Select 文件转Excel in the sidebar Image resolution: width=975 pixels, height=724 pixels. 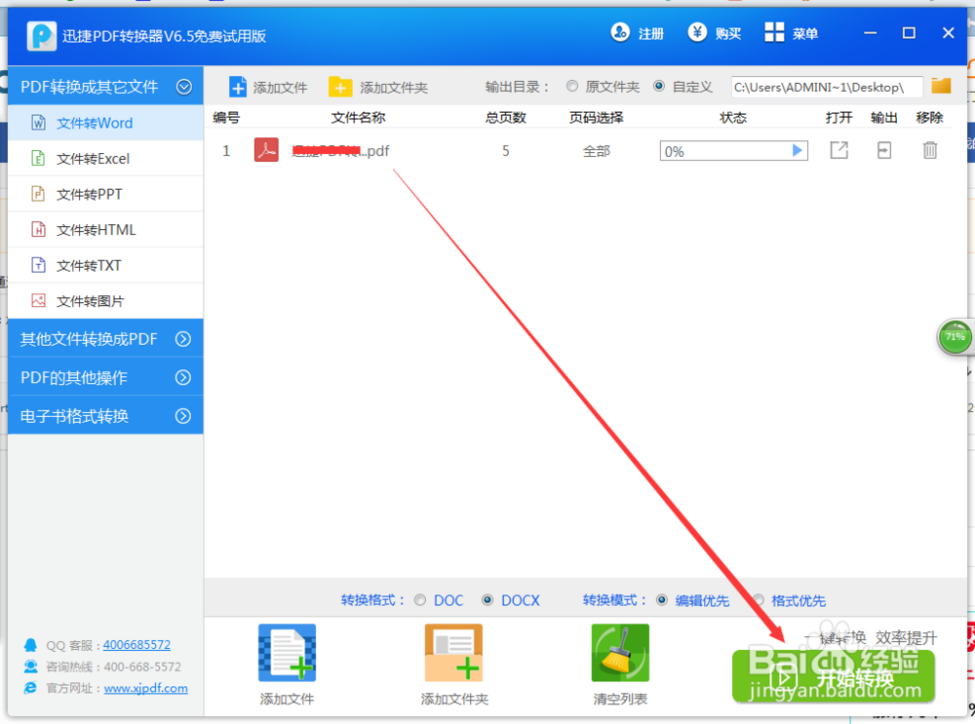(x=105, y=159)
